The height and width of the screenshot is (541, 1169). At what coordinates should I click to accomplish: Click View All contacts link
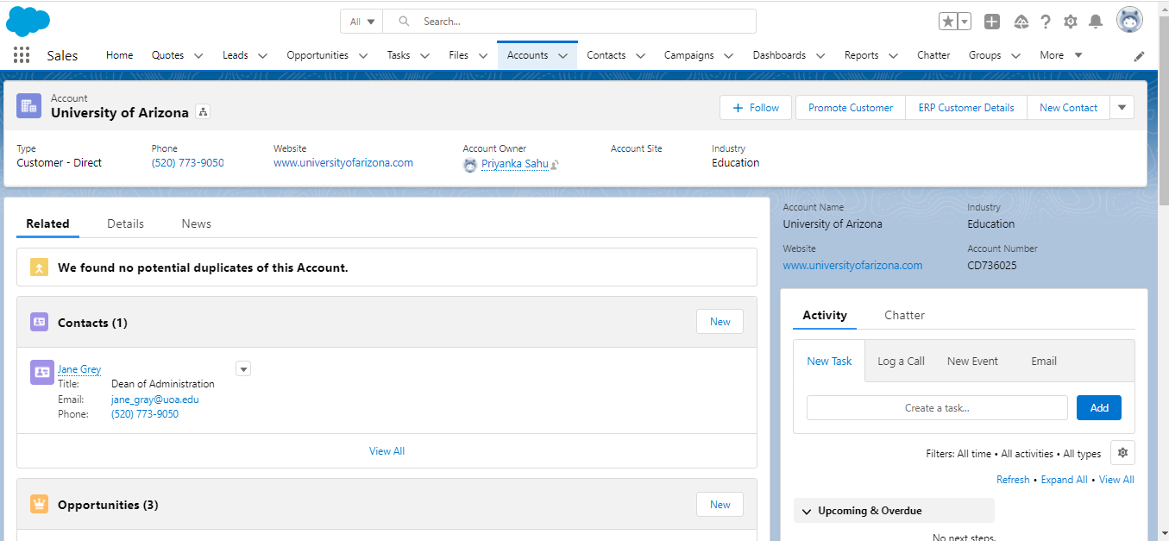click(387, 451)
